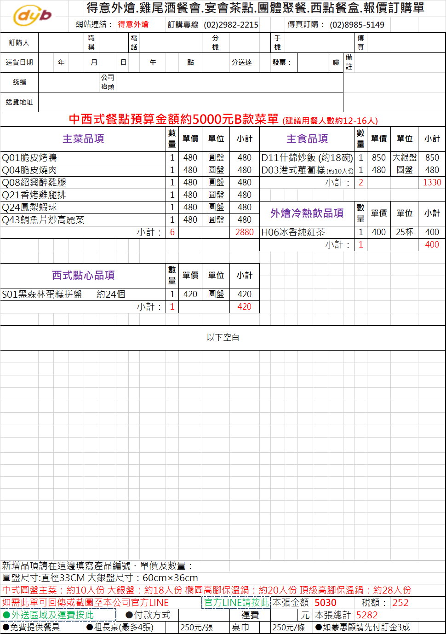Click the 官方LINE請按此 link
The width and height of the screenshot is (446, 634).
pos(236,602)
